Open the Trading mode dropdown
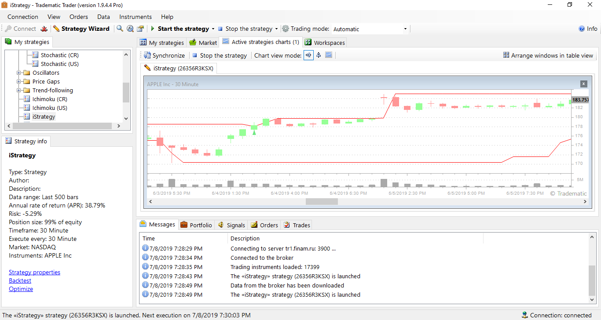Viewport: 601px width, 320px height. (405, 29)
